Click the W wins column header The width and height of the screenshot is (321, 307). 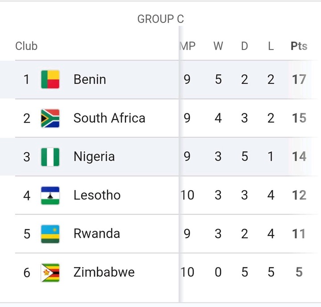(218, 46)
